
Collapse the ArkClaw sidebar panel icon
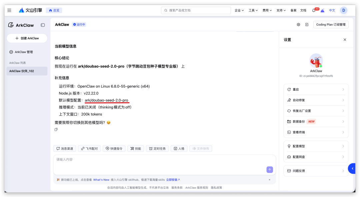[x=43, y=25]
